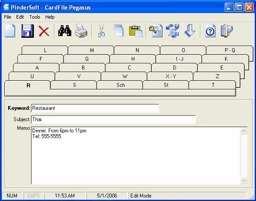Click the CAPS status indicator
This screenshot has width=256, height=201.
tap(33, 195)
